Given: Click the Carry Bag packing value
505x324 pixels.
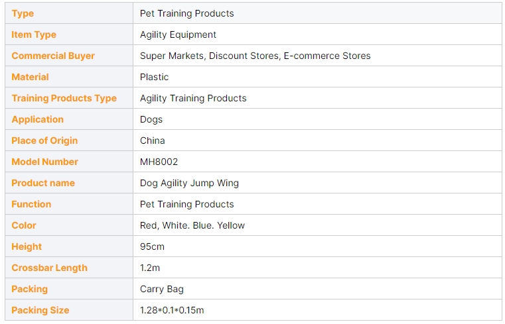Looking at the screenshot, I should coord(161,289).
